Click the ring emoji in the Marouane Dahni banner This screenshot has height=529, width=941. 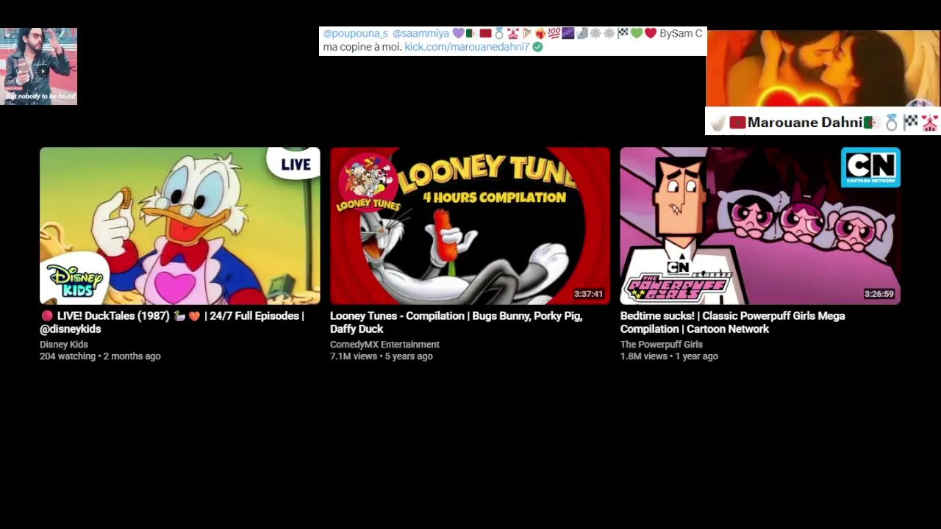point(892,123)
